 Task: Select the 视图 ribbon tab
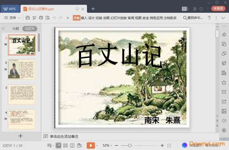click(138, 18)
